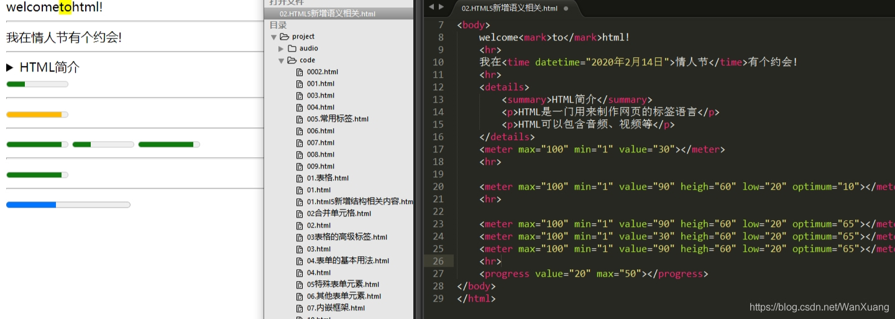Click the file icon beside 07.内嵌框架.html
The height and width of the screenshot is (319, 895).
300,308
